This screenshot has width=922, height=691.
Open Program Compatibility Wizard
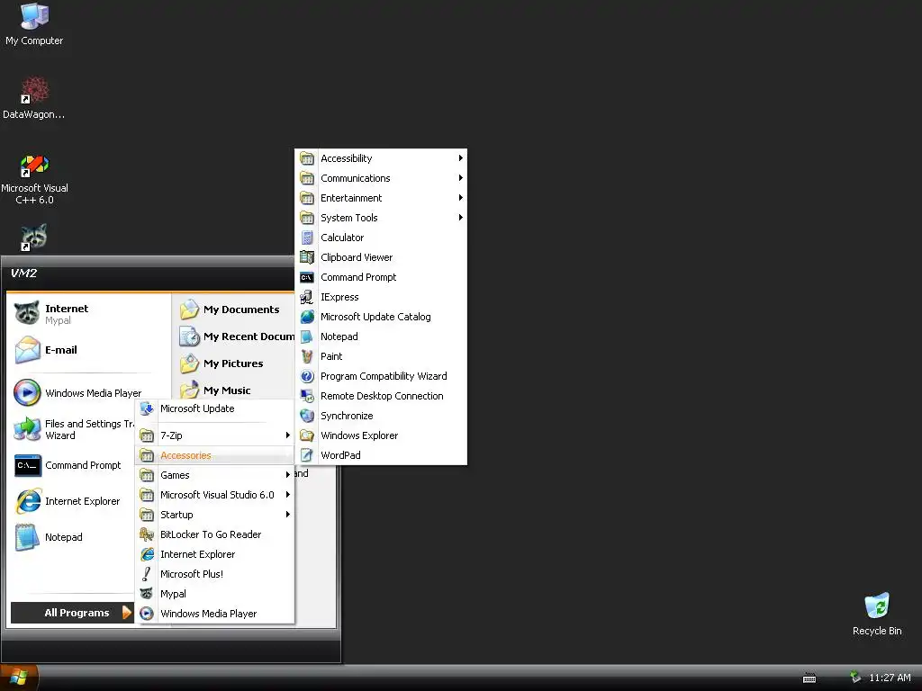(381, 376)
